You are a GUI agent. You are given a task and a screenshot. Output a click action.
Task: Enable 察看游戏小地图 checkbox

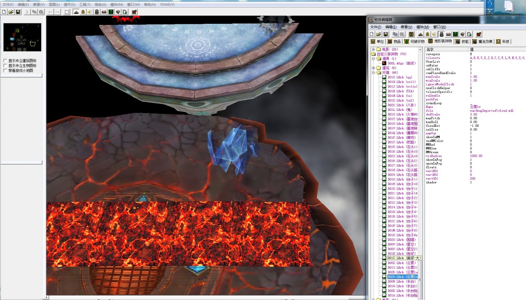[x=5, y=71]
